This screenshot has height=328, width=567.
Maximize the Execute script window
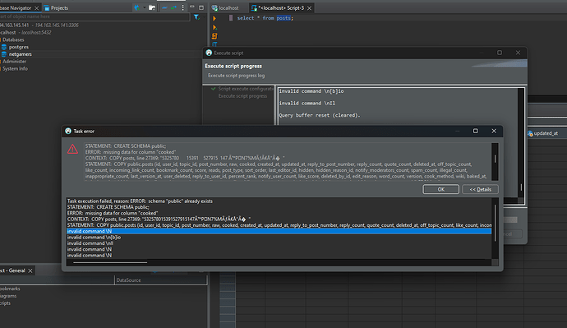coord(500,53)
